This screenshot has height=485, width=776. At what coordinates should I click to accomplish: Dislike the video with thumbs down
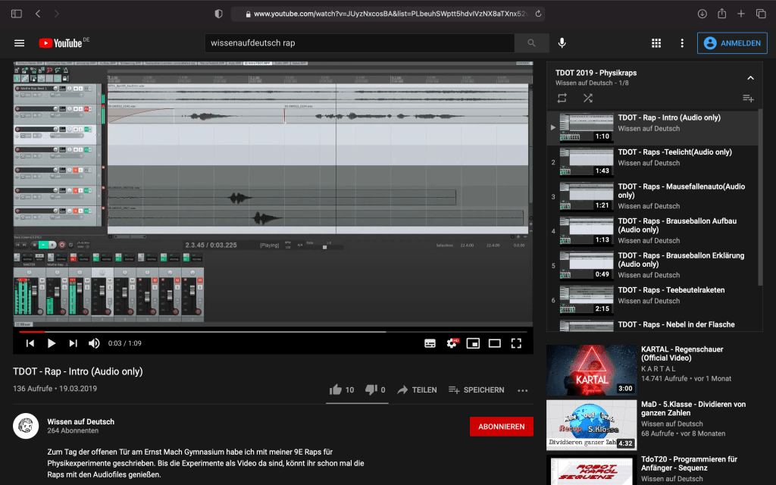click(x=371, y=390)
